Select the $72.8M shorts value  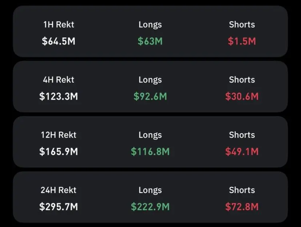point(242,207)
